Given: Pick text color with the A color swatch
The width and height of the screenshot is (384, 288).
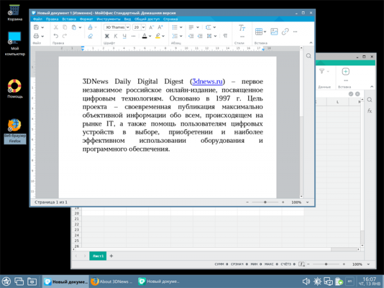Looking at the screenshot, I should pos(145,36).
